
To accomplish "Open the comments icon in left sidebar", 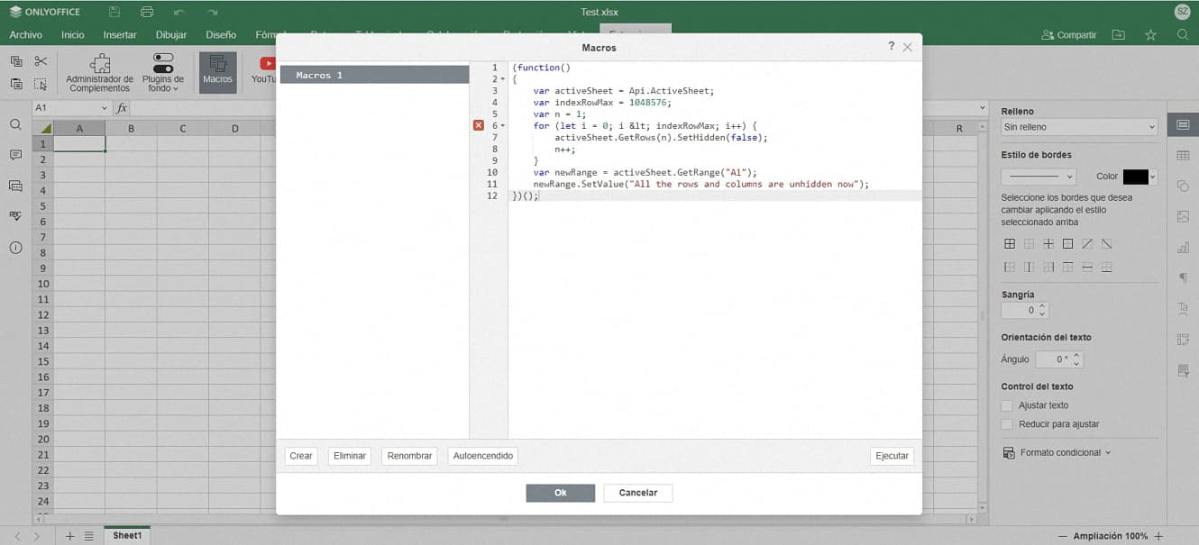I will coord(15,156).
